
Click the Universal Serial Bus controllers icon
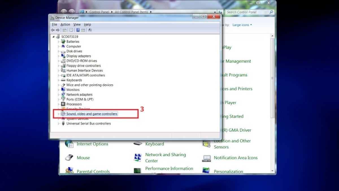pos(63,124)
